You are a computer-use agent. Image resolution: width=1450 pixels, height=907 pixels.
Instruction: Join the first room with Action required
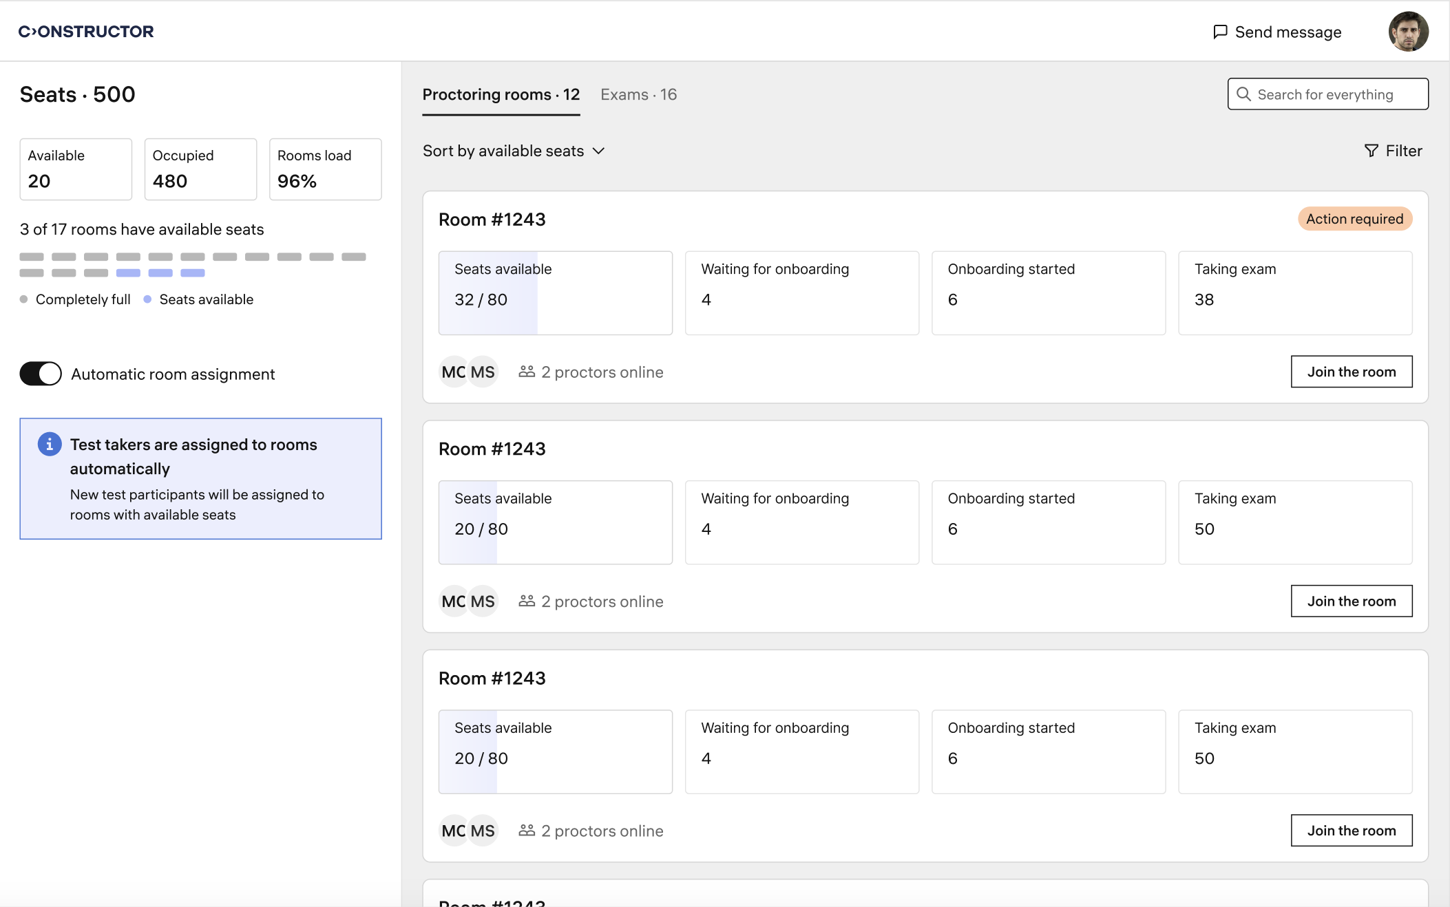click(x=1351, y=372)
